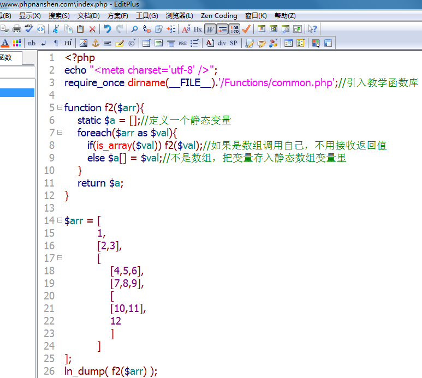This screenshot has height=378, width=422.
Task: Click the orange check mark icon
Action: pos(246,29)
